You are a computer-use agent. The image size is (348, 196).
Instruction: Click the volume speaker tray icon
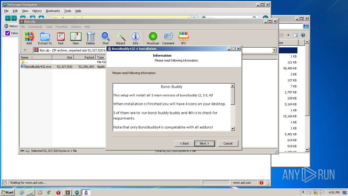(x=309, y=192)
